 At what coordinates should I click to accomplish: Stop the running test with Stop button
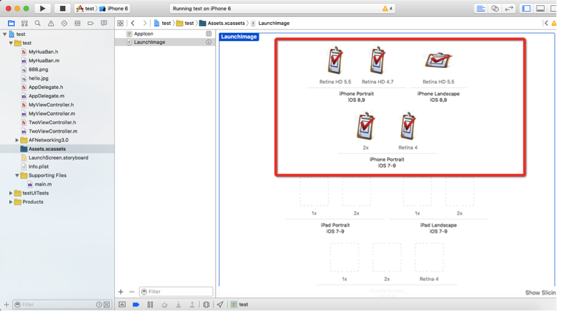click(62, 8)
